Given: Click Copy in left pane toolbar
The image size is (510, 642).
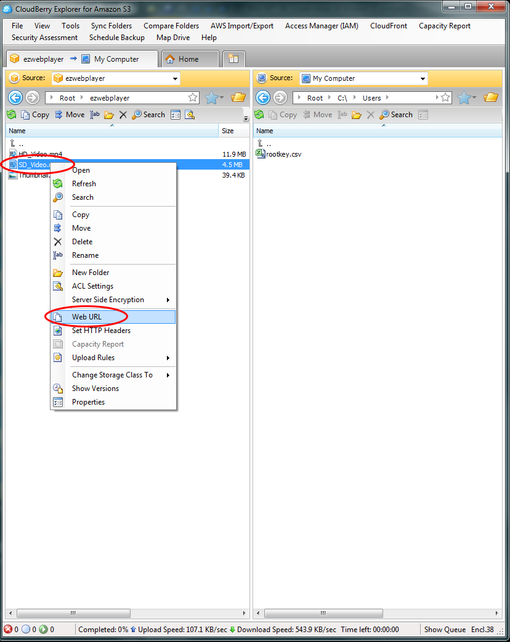Looking at the screenshot, I should (35, 115).
